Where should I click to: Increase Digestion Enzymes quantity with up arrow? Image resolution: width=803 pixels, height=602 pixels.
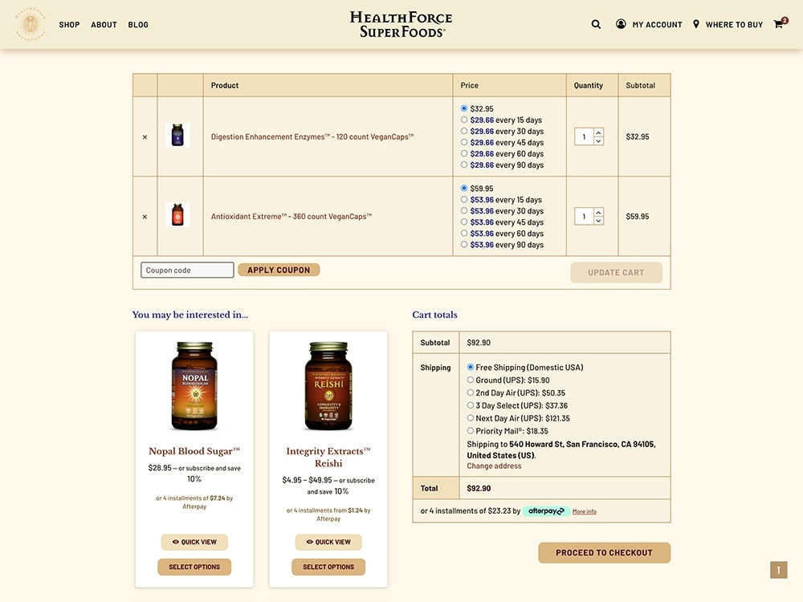click(598, 132)
